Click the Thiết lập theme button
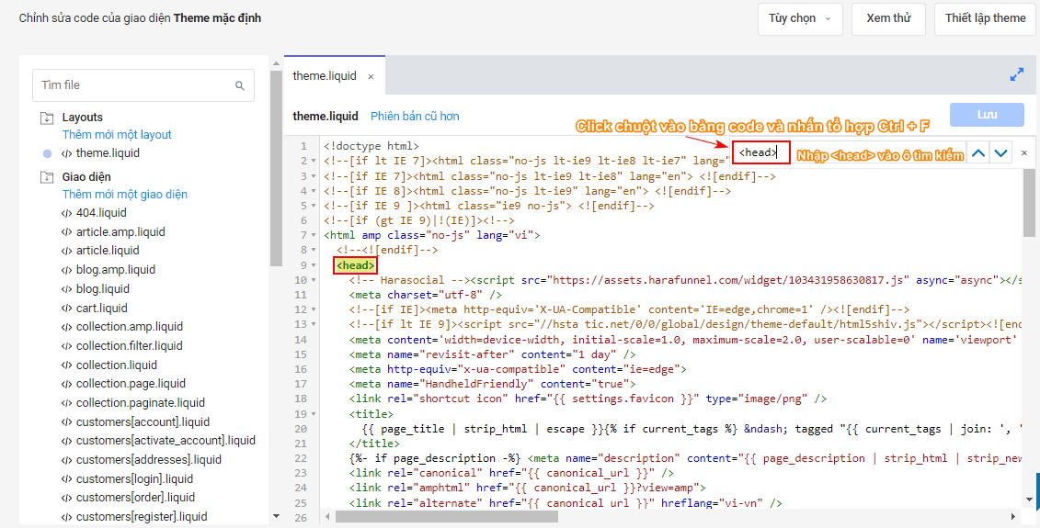The width and height of the screenshot is (1040, 528). click(x=984, y=18)
